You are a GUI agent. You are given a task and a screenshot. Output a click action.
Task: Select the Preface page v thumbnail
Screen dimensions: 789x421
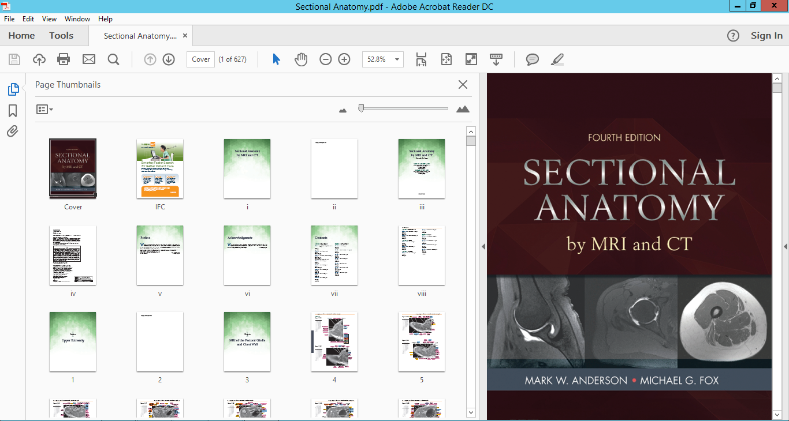[160, 255]
